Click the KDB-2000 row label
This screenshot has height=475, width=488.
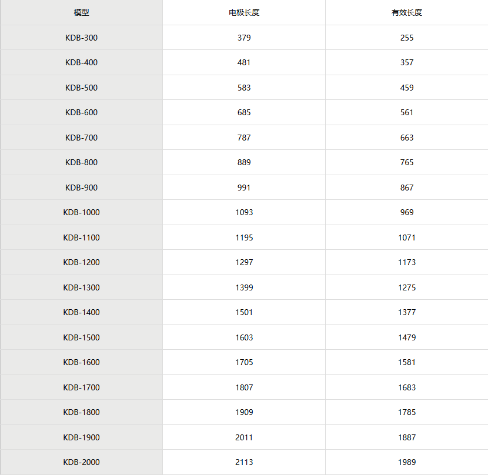[x=82, y=462]
